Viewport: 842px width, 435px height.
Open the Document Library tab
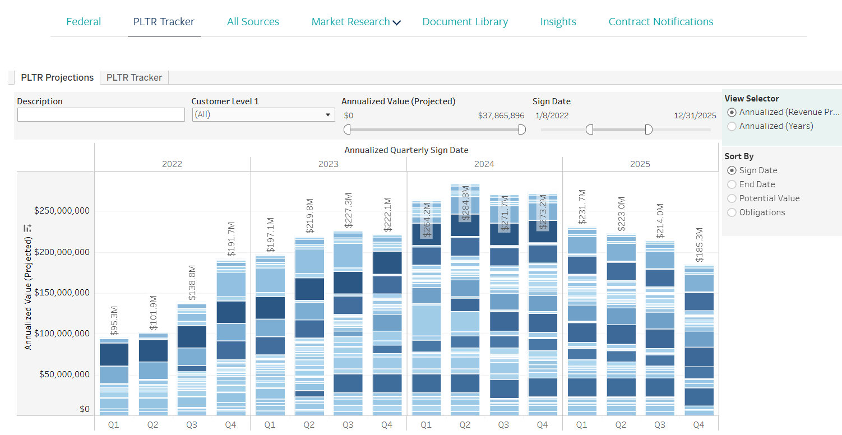(x=465, y=22)
